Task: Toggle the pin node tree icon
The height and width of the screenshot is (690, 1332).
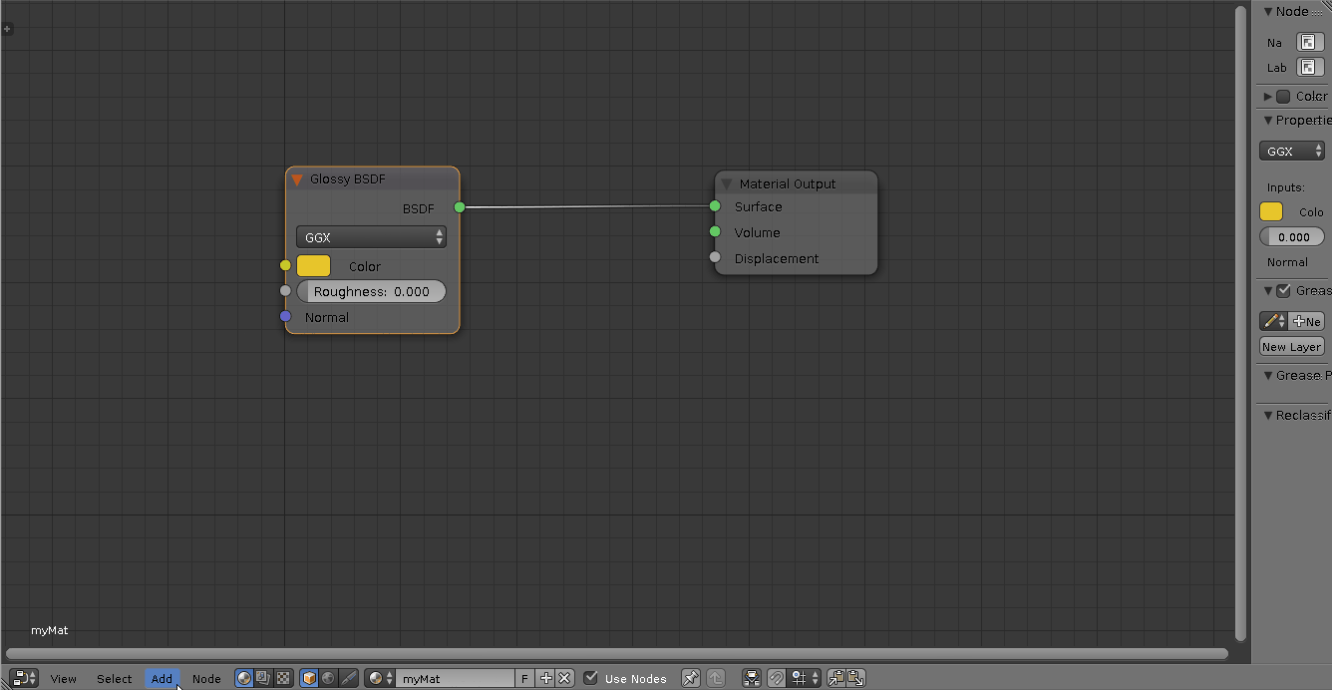Action: tap(690, 678)
